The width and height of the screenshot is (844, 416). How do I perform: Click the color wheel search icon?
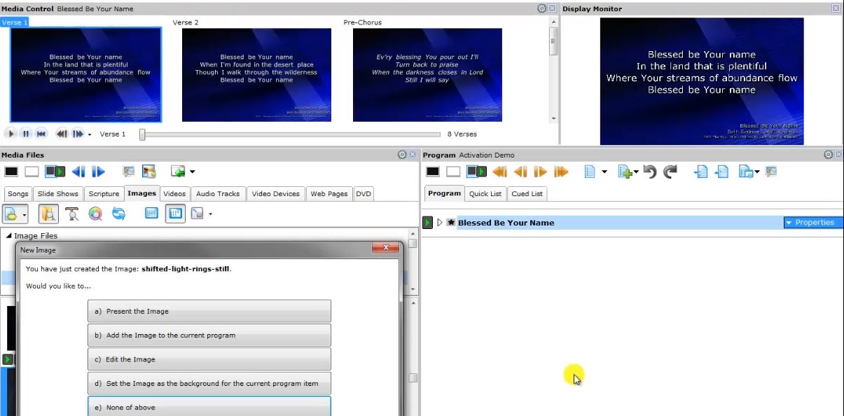pos(95,214)
